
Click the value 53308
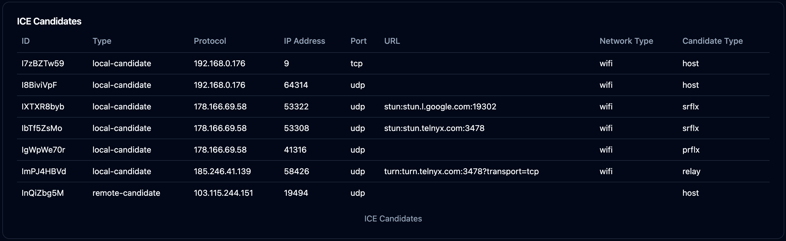click(x=297, y=128)
